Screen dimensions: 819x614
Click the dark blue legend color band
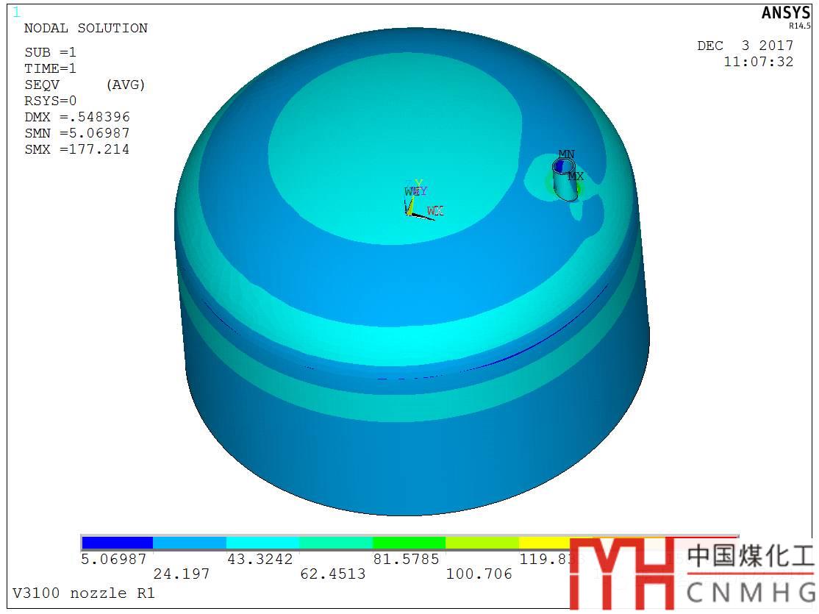[x=117, y=543]
